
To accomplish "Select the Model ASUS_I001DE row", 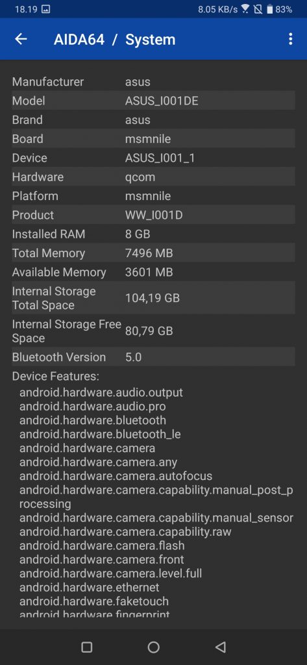I will point(153,101).
